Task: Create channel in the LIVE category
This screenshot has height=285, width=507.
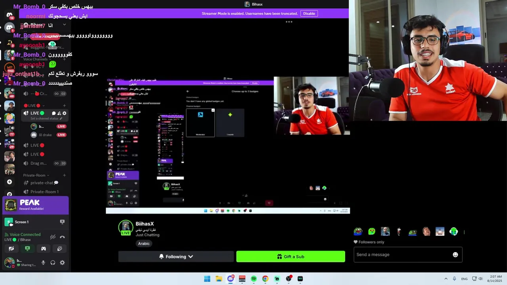Action: [x=64, y=106]
